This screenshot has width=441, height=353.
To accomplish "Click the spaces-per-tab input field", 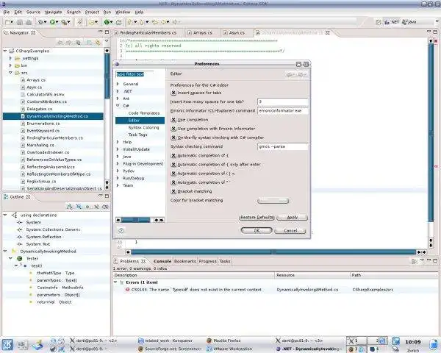I will point(283,101).
